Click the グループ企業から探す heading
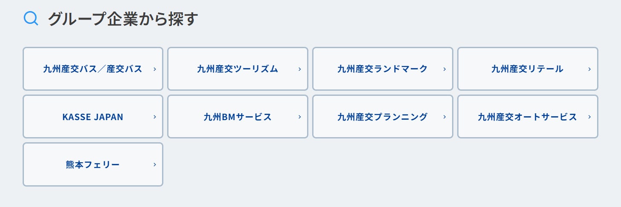 pyautogui.click(x=123, y=19)
